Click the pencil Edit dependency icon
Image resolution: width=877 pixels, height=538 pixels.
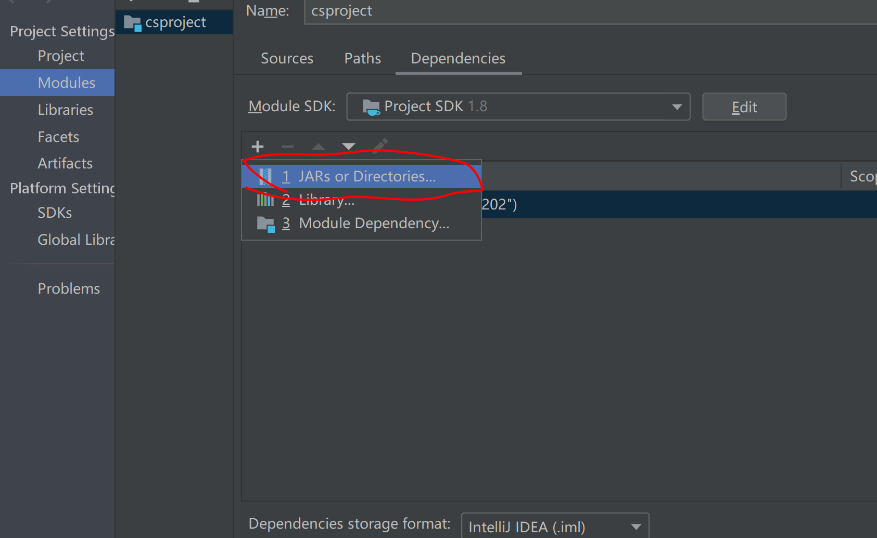(380, 146)
